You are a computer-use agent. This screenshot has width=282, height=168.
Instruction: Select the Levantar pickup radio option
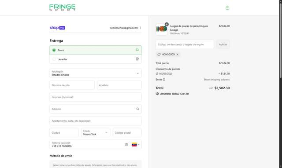(54, 59)
